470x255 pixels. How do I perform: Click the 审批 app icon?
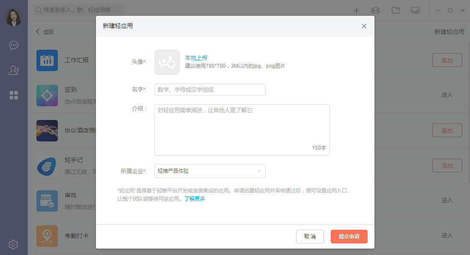pyautogui.click(x=47, y=200)
